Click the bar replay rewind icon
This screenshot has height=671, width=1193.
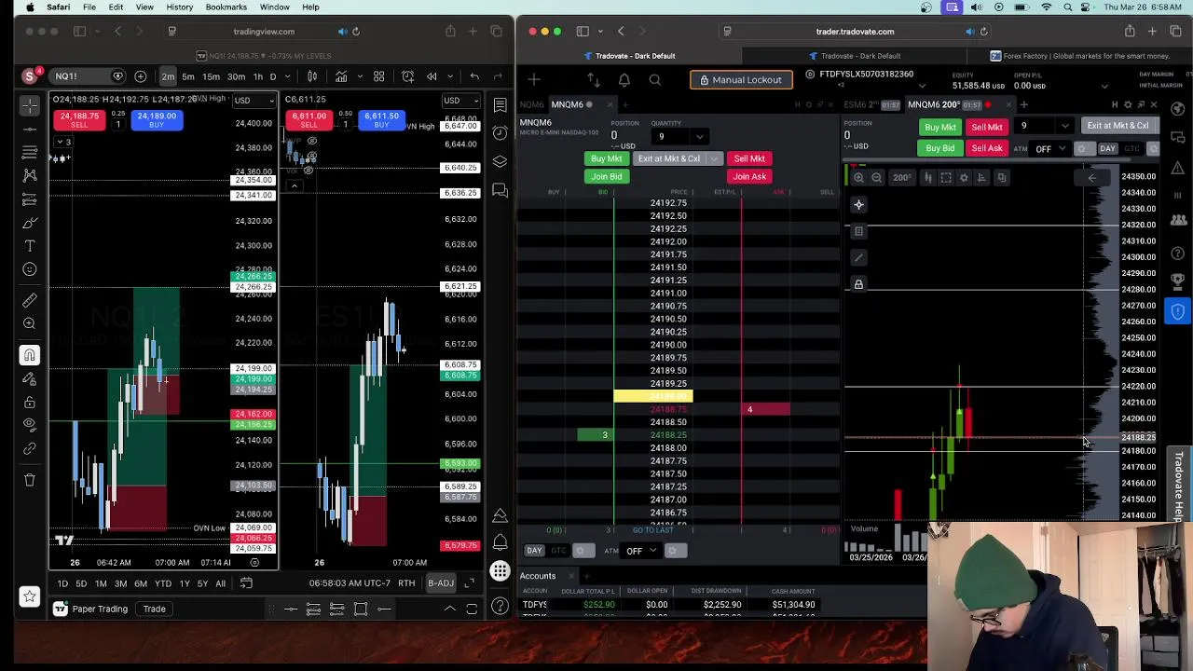432,76
